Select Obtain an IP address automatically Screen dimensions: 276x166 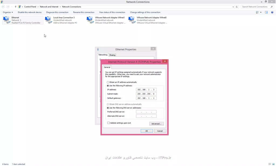point(108,82)
